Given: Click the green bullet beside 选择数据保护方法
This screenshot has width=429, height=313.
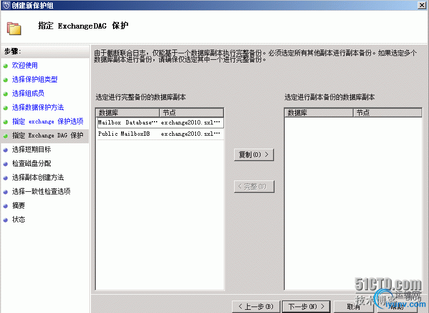Looking at the screenshot, I should pyautogui.click(x=5, y=108).
